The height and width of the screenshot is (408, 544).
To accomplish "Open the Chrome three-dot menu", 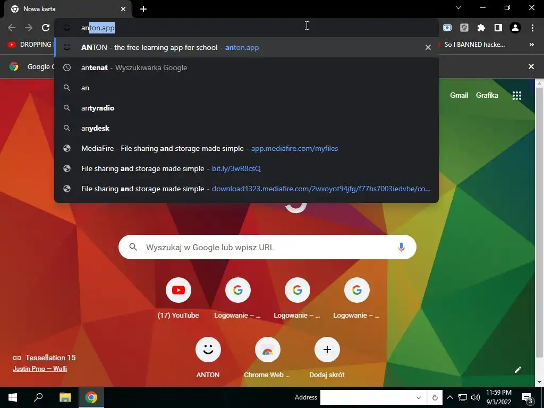I will pyautogui.click(x=532, y=28).
